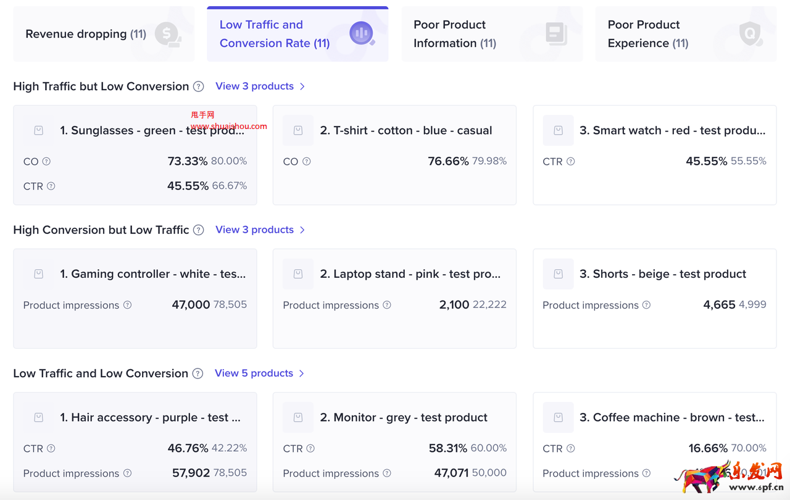Expand chevron next to View 3 products for High Traffic

(x=302, y=86)
